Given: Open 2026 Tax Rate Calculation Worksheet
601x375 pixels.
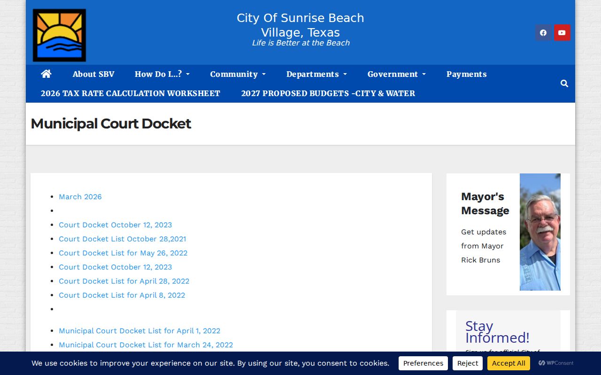Looking at the screenshot, I should coord(131,93).
